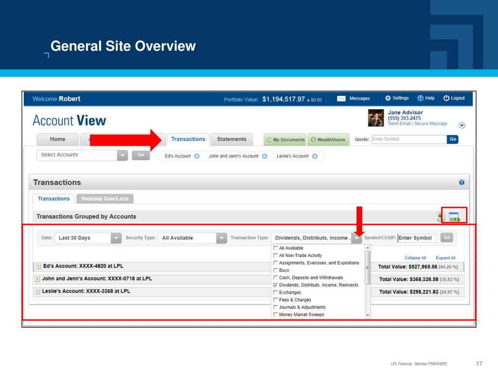Screen dimensions: 498x374
Task: Remove John and Jenn's Account chip
Action: (265, 156)
